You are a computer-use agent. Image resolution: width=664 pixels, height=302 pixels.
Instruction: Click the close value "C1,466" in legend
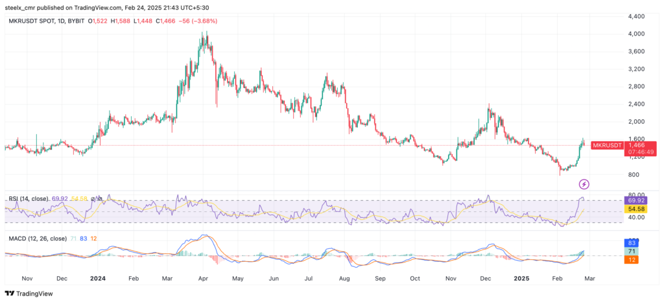164,21
